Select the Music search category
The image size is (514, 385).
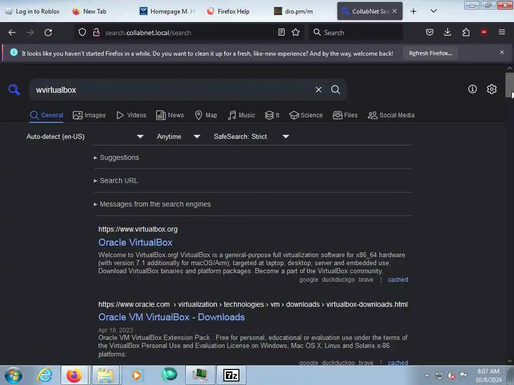(241, 115)
